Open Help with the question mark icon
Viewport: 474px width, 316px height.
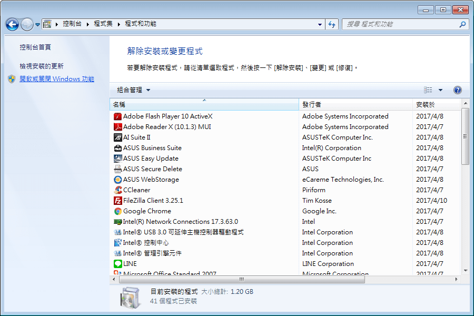[457, 90]
